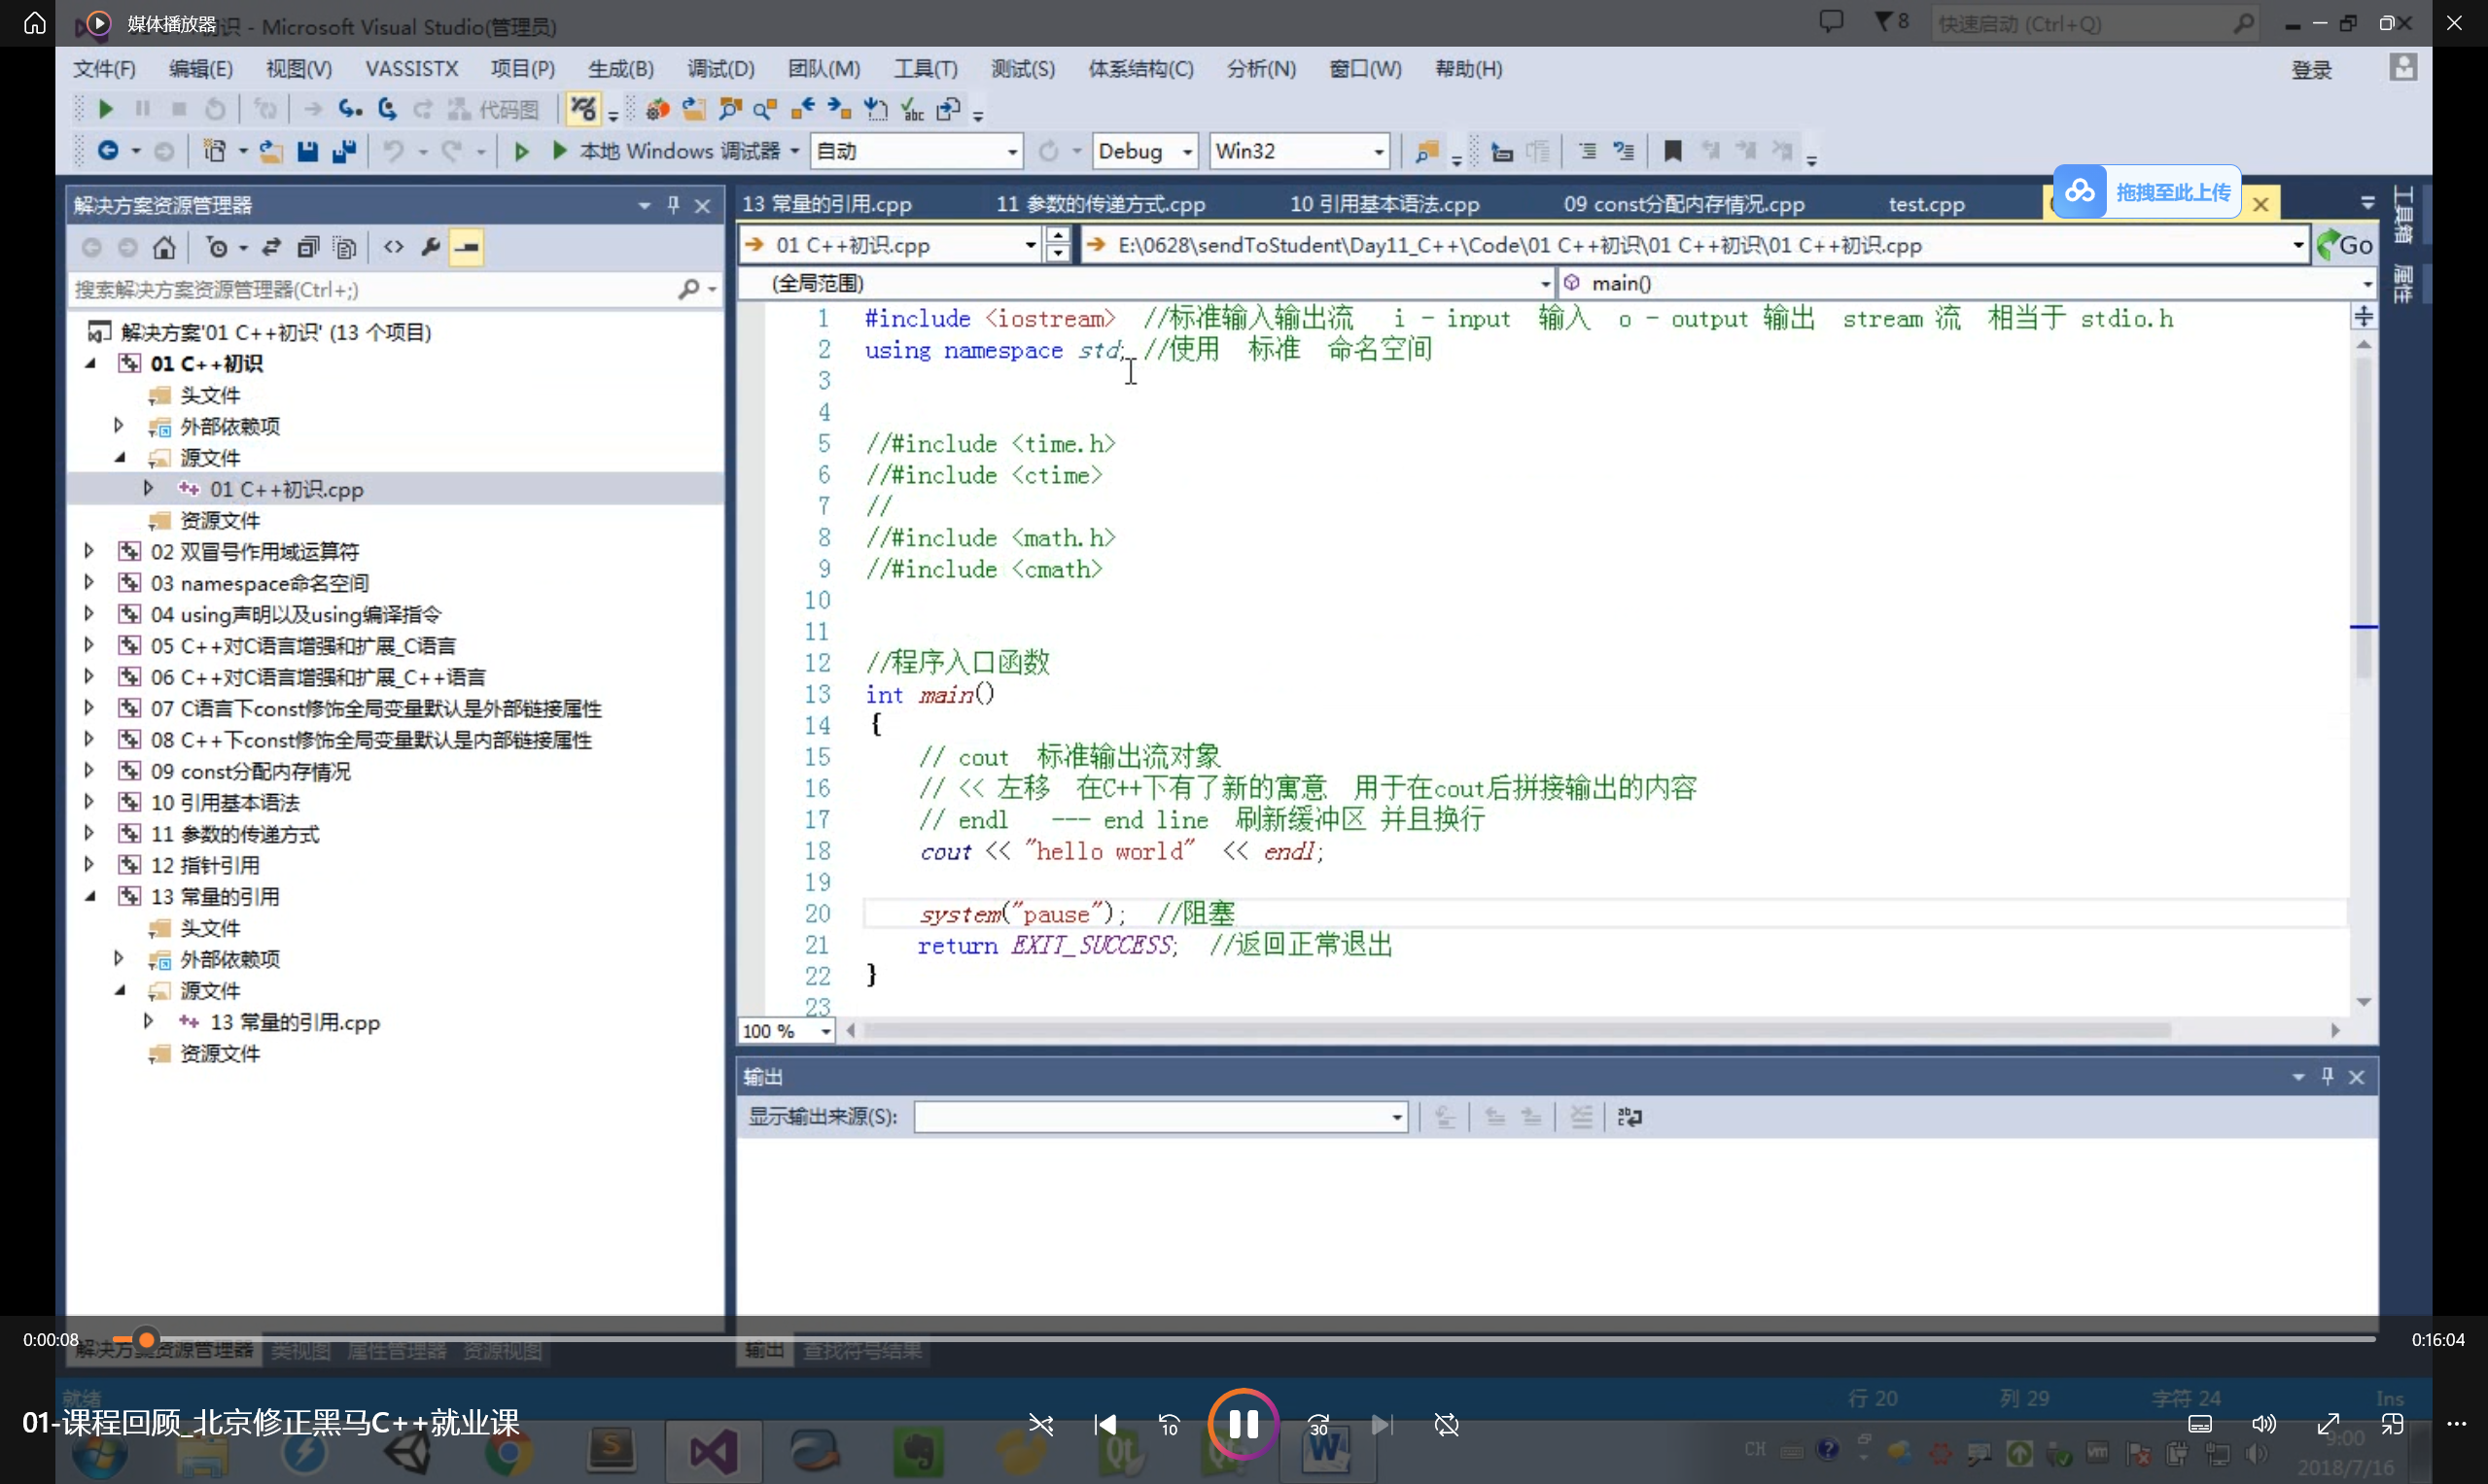
Task: Switch to the test.cpp tab
Action: pyautogui.click(x=1927, y=204)
